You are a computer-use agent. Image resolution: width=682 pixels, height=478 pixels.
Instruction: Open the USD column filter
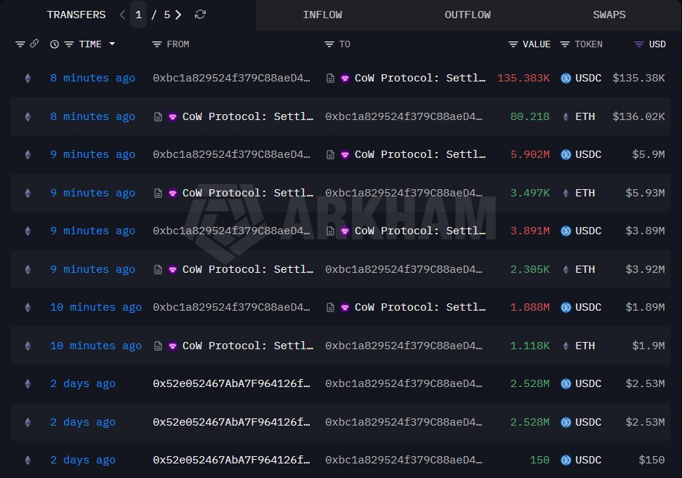(x=639, y=44)
